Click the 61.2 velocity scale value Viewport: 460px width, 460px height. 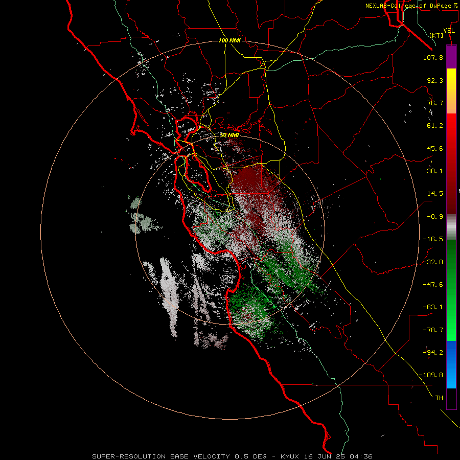(435, 126)
